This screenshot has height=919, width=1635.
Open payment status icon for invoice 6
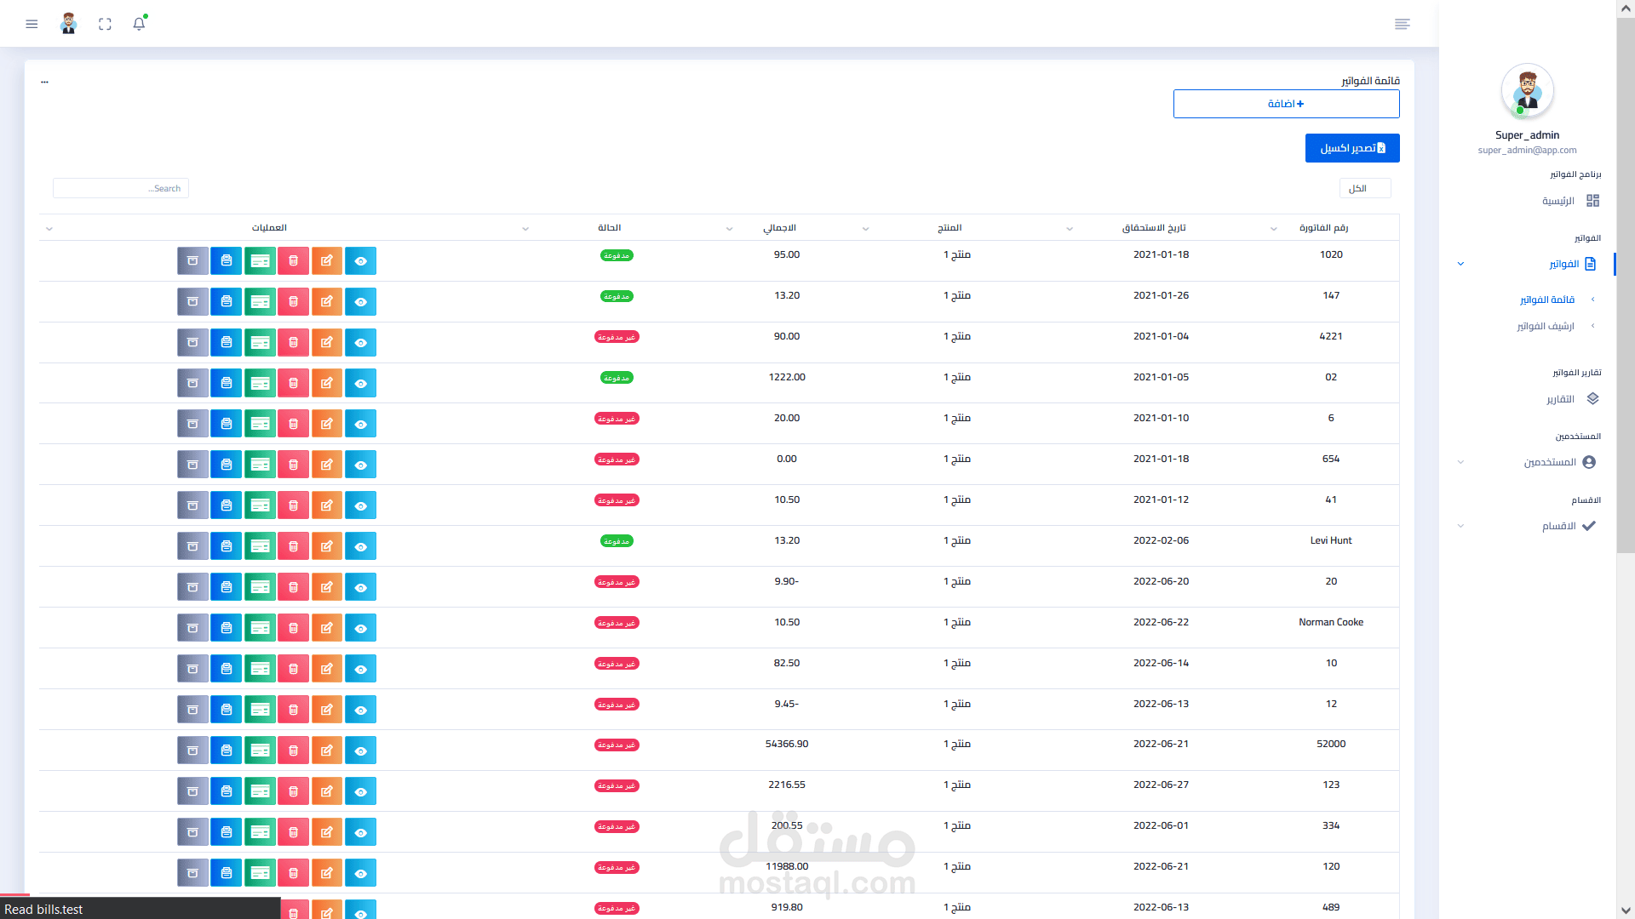261,425
